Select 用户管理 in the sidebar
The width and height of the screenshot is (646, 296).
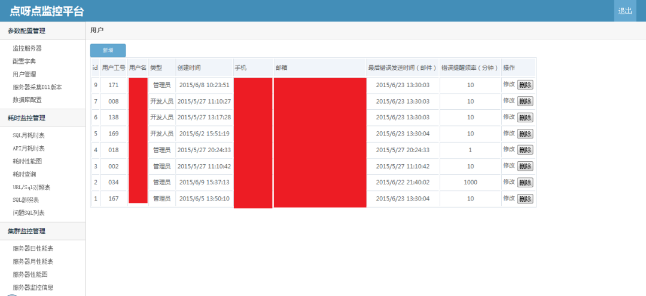[x=25, y=75]
